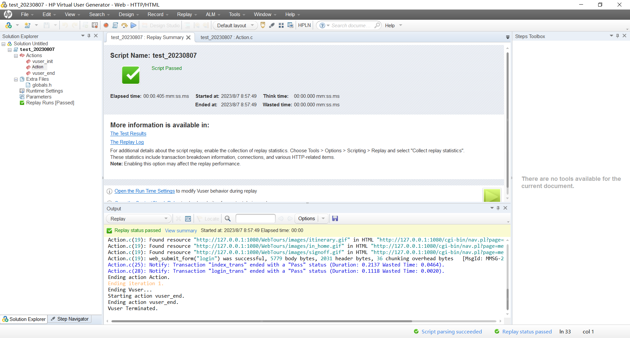Close the Replay Summary tab

pyautogui.click(x=188, y=37)
